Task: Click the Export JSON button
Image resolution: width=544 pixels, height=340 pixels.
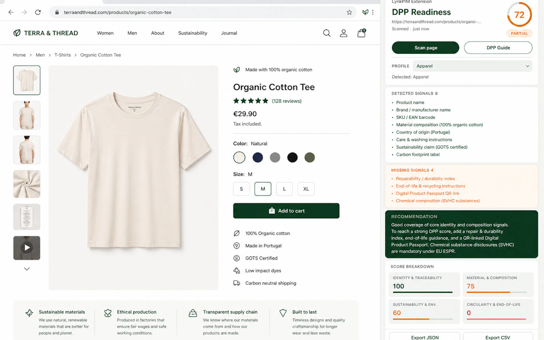Action: point(425,337)
